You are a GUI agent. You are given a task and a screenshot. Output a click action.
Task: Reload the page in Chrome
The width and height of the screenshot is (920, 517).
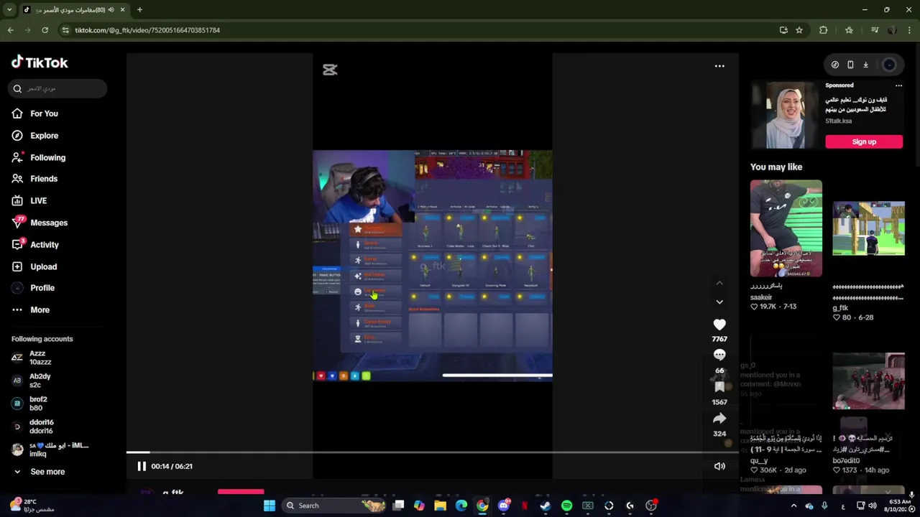[45, 30]
